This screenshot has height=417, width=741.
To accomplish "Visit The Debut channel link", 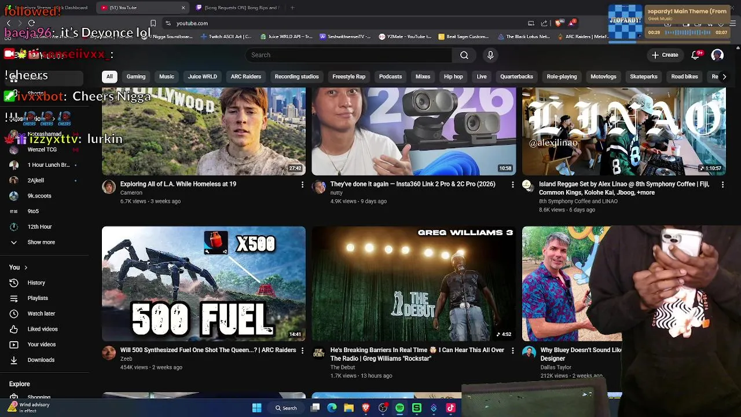I will click(343, 367).
